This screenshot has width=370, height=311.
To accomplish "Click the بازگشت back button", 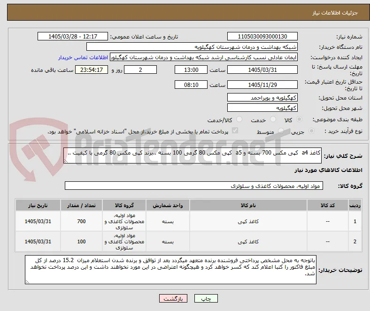I will pos(173,298).
